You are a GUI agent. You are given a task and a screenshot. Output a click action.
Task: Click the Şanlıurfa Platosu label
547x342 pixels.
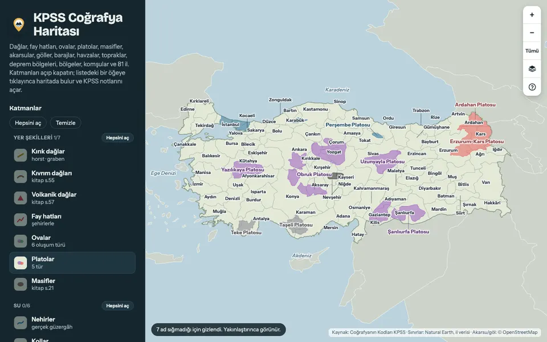pos(408,232)
